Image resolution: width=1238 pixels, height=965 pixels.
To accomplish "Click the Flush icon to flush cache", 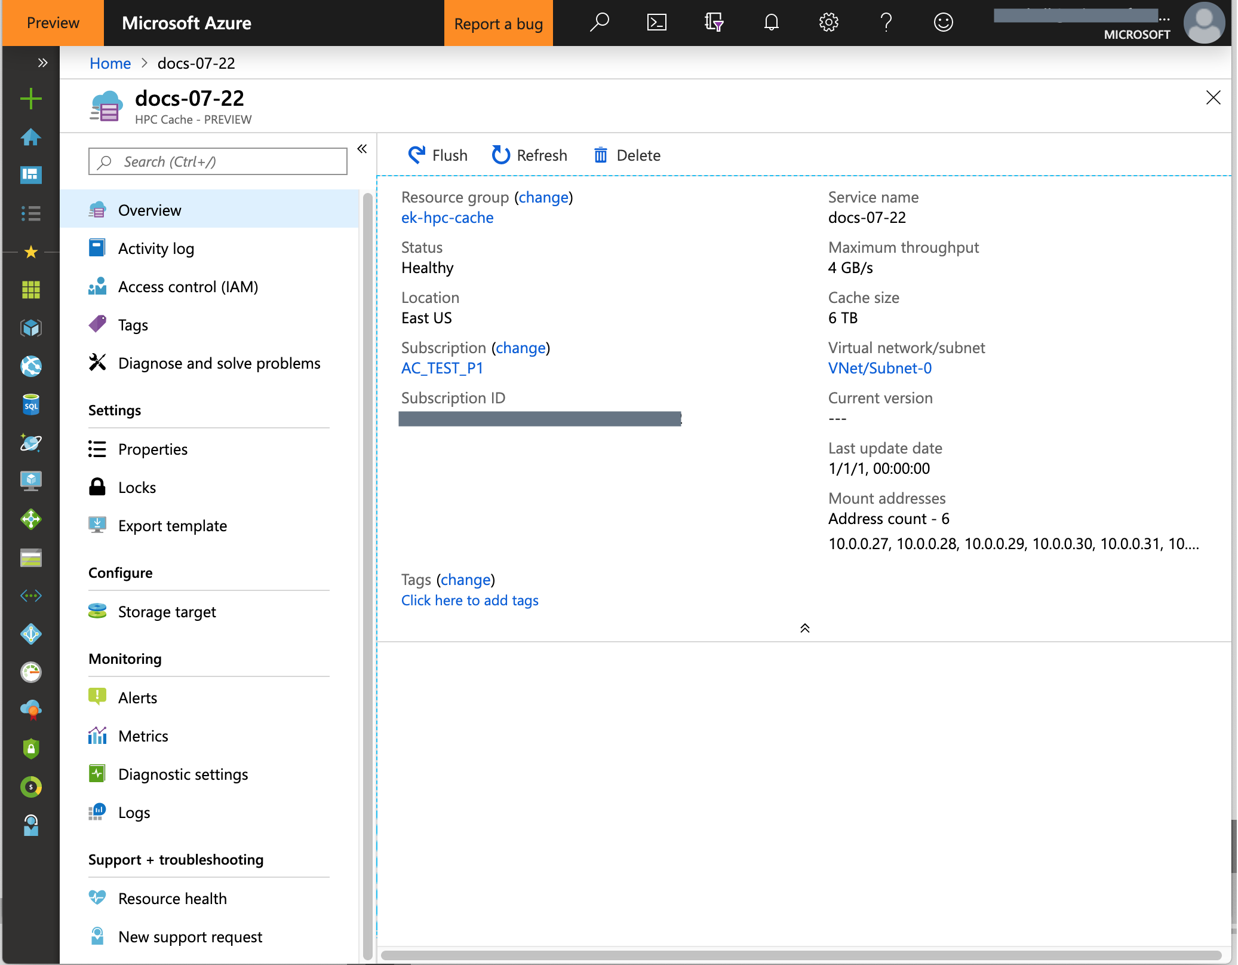I will click(416, 155).
